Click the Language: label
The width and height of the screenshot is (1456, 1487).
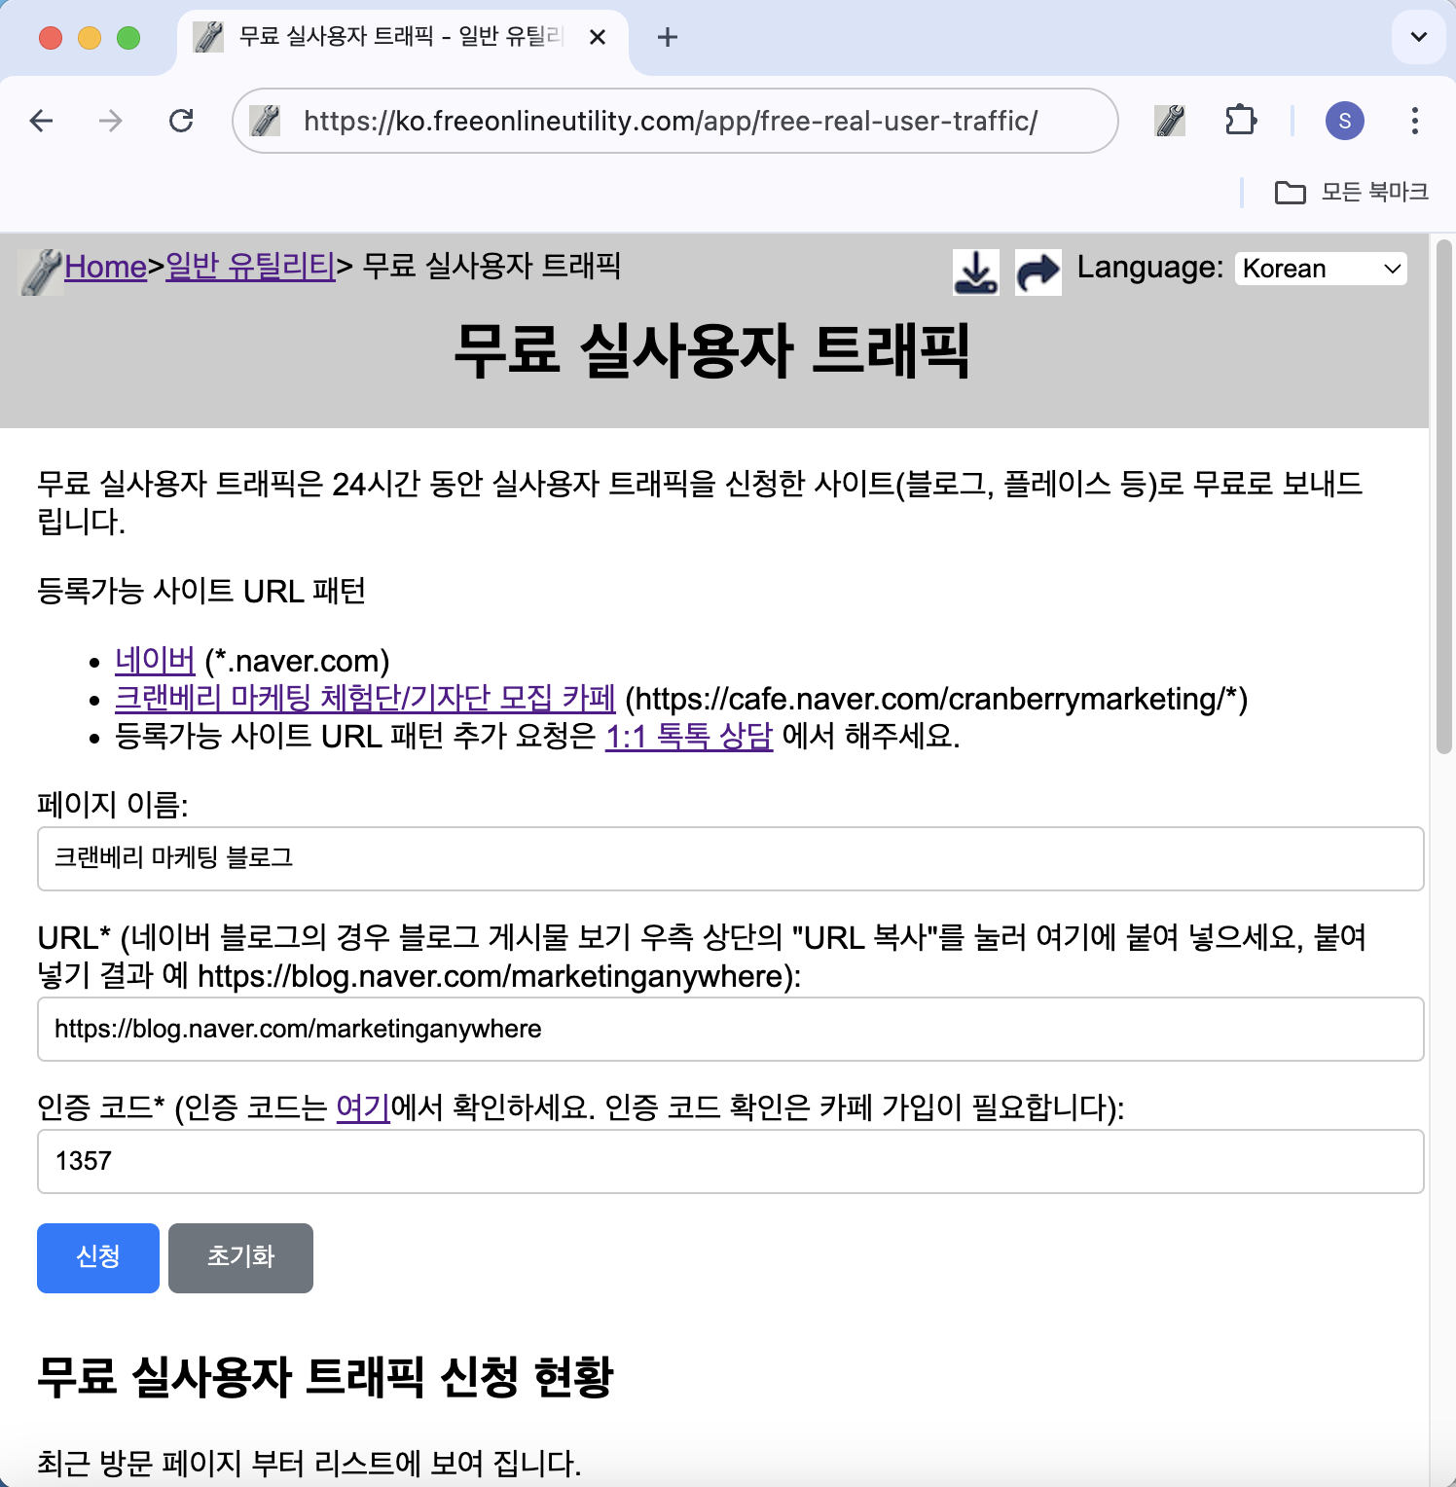pos(1149,267)
